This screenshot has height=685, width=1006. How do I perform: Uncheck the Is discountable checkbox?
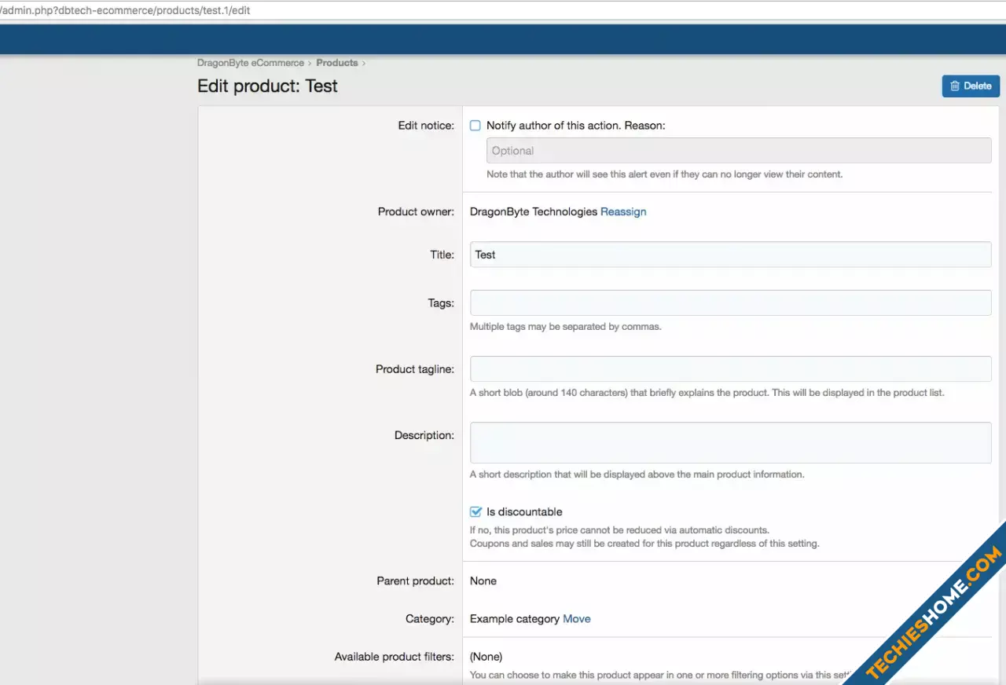(x=475, y=512)
